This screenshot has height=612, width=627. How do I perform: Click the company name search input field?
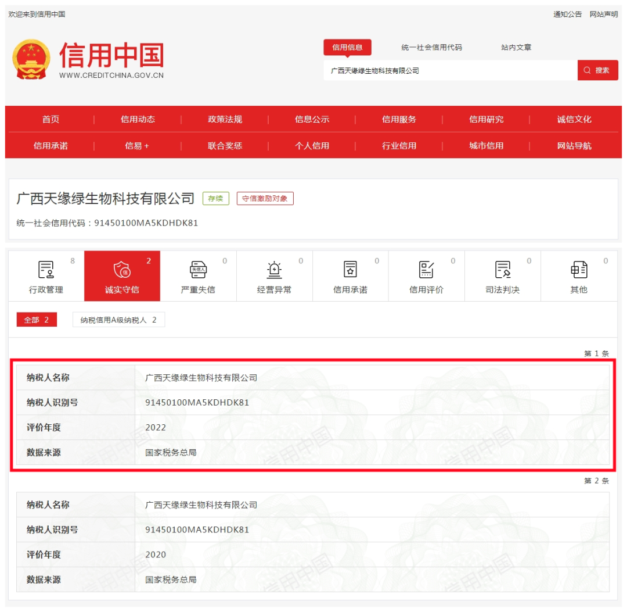[450, 70]
